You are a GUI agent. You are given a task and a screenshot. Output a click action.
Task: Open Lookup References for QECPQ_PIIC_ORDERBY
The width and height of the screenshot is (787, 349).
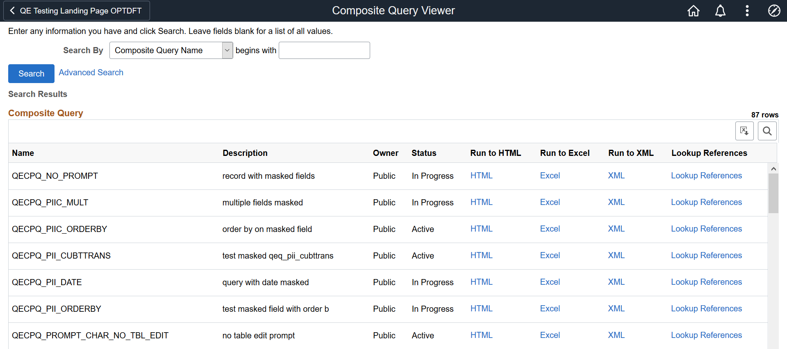(x=706, y=229)
